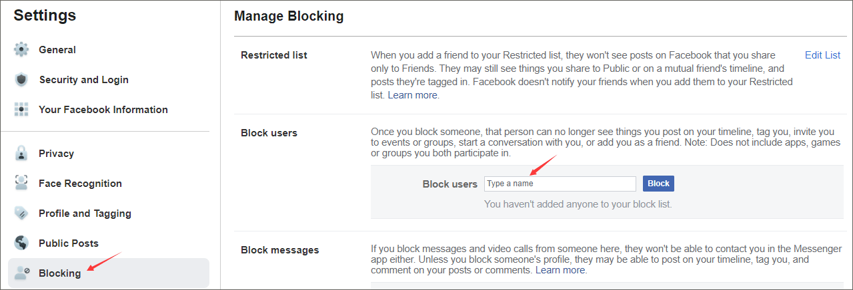Select Blocking in the settings sidebar
The height and width of the screenshot is (290, 853).
pyautogui.click(x=59, y=273)
